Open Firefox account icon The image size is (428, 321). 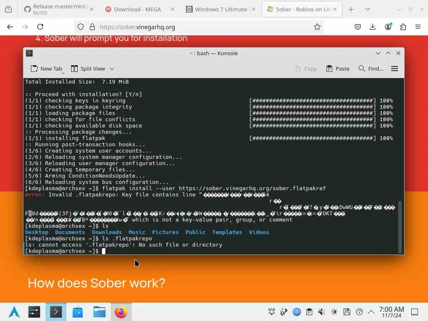[x=388, y=27]
